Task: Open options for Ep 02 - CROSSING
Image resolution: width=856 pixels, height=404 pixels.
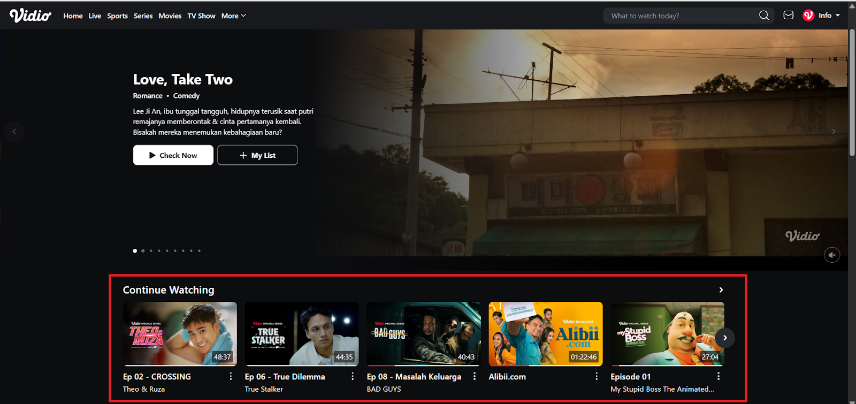Action: click(x=231, y=376)
